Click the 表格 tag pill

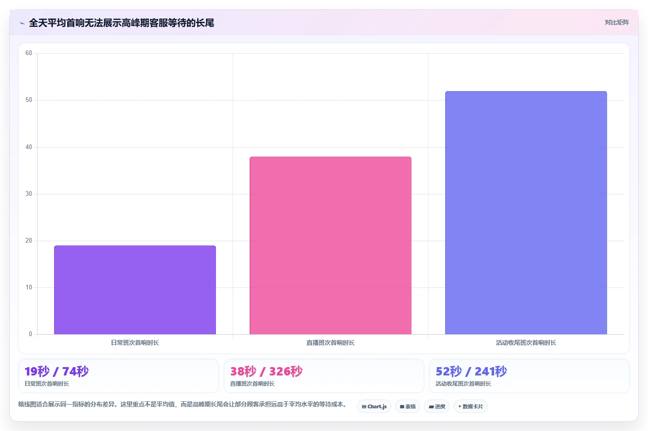(x=408, y=406)
